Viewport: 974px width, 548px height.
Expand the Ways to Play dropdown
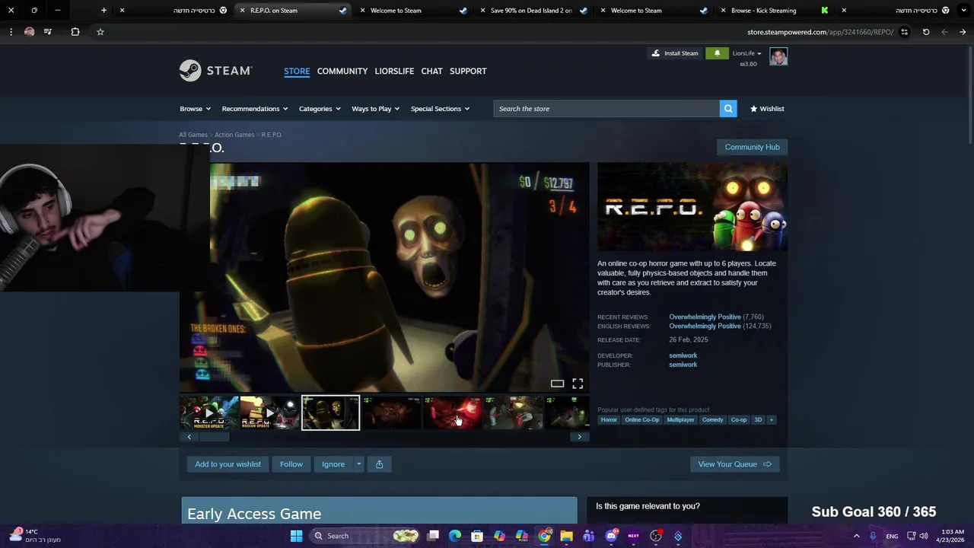[x=376, y=109]
